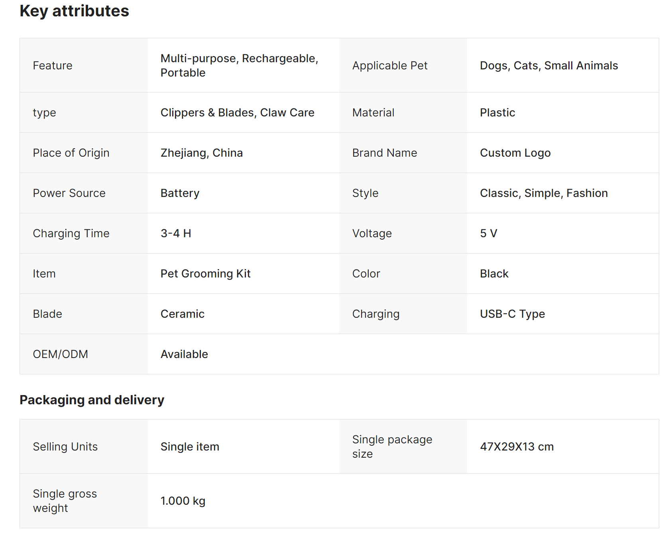668x543 pixels.
Task: Click the Plastic material value
Action: pyautogui.click(x=497, y=113)
